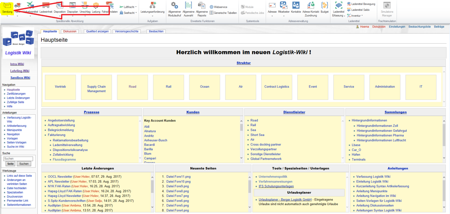Click Periodische Jobs in Systemtools
The width and height of the screenshot is (450, 214).
[252, 13]
